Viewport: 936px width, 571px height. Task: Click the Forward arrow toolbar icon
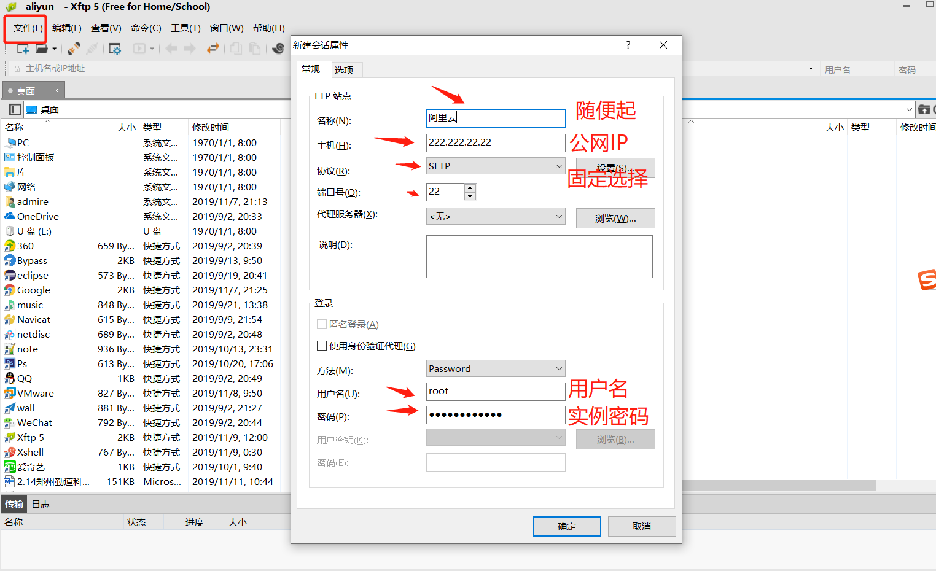pyautogui.click(x=190, y=49)
